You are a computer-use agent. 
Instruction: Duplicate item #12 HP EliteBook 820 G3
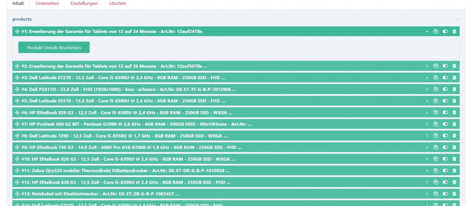click(x=436, y=182)
